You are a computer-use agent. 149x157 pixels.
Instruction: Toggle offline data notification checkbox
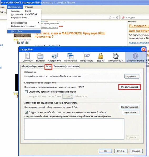pyautogui.click(x=26, y=112)
